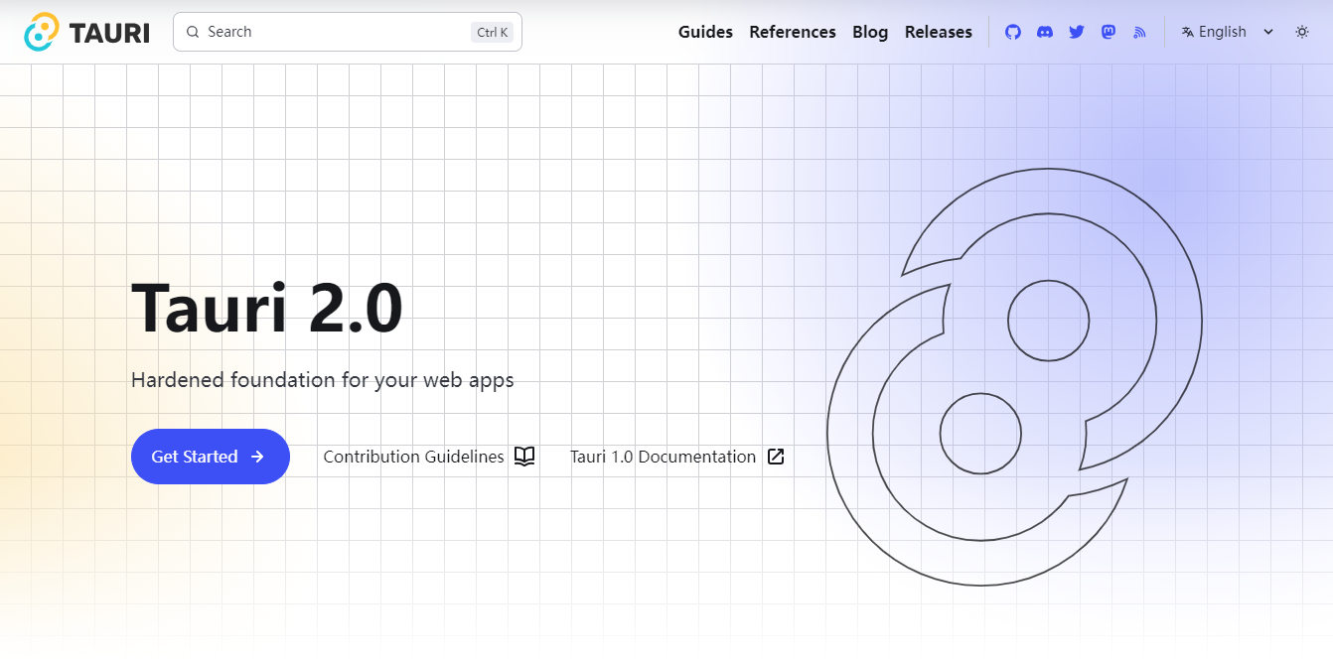Click the chevron arrow next to English
This screenshot has height=661, width=1333.
[x=1268, y=32]
